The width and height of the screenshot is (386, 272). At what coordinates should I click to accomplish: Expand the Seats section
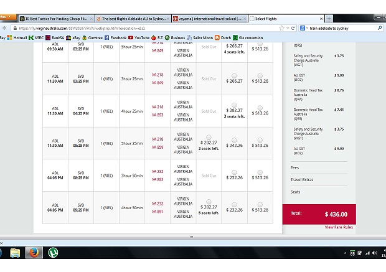pyautogui.click(x=295, y=192)
